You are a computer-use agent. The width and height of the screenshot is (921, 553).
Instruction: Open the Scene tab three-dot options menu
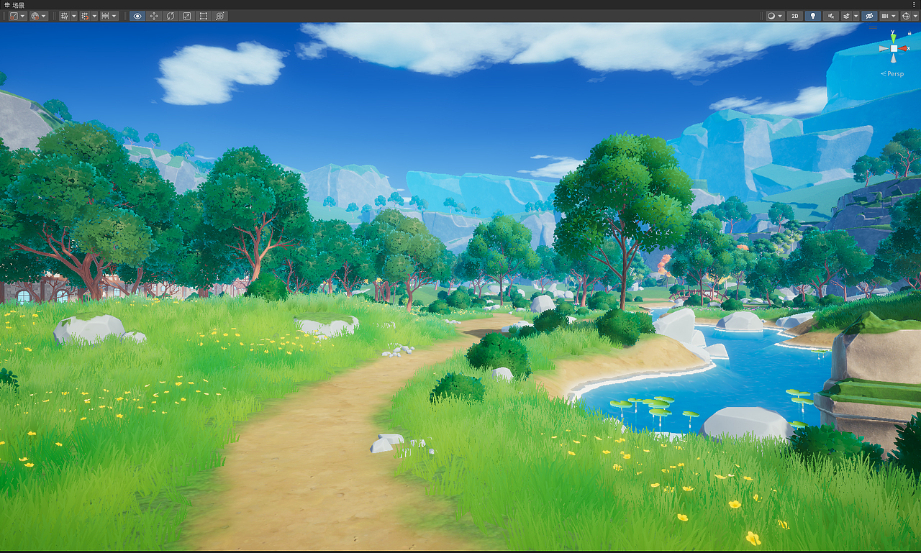(x=914, y=4)
